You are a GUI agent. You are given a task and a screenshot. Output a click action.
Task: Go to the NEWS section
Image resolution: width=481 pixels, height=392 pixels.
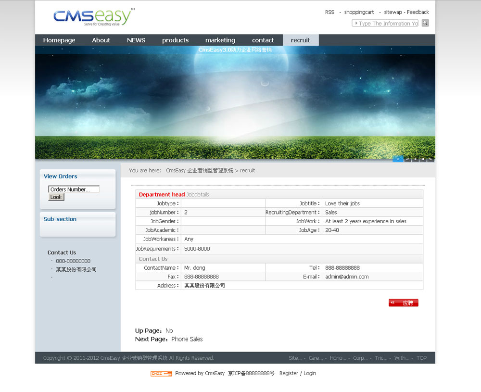[x=136, y=40]
